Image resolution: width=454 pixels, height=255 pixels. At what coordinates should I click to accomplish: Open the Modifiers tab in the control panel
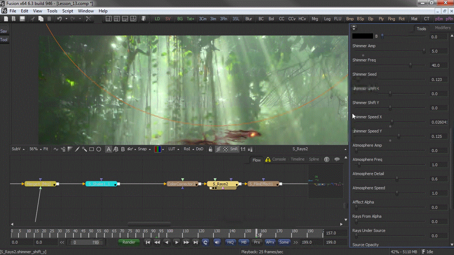tap(443, 28)
